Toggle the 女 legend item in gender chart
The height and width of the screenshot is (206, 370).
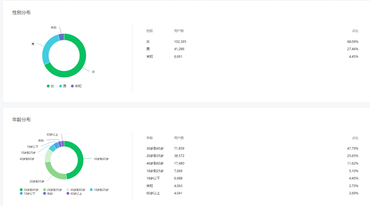50,86
